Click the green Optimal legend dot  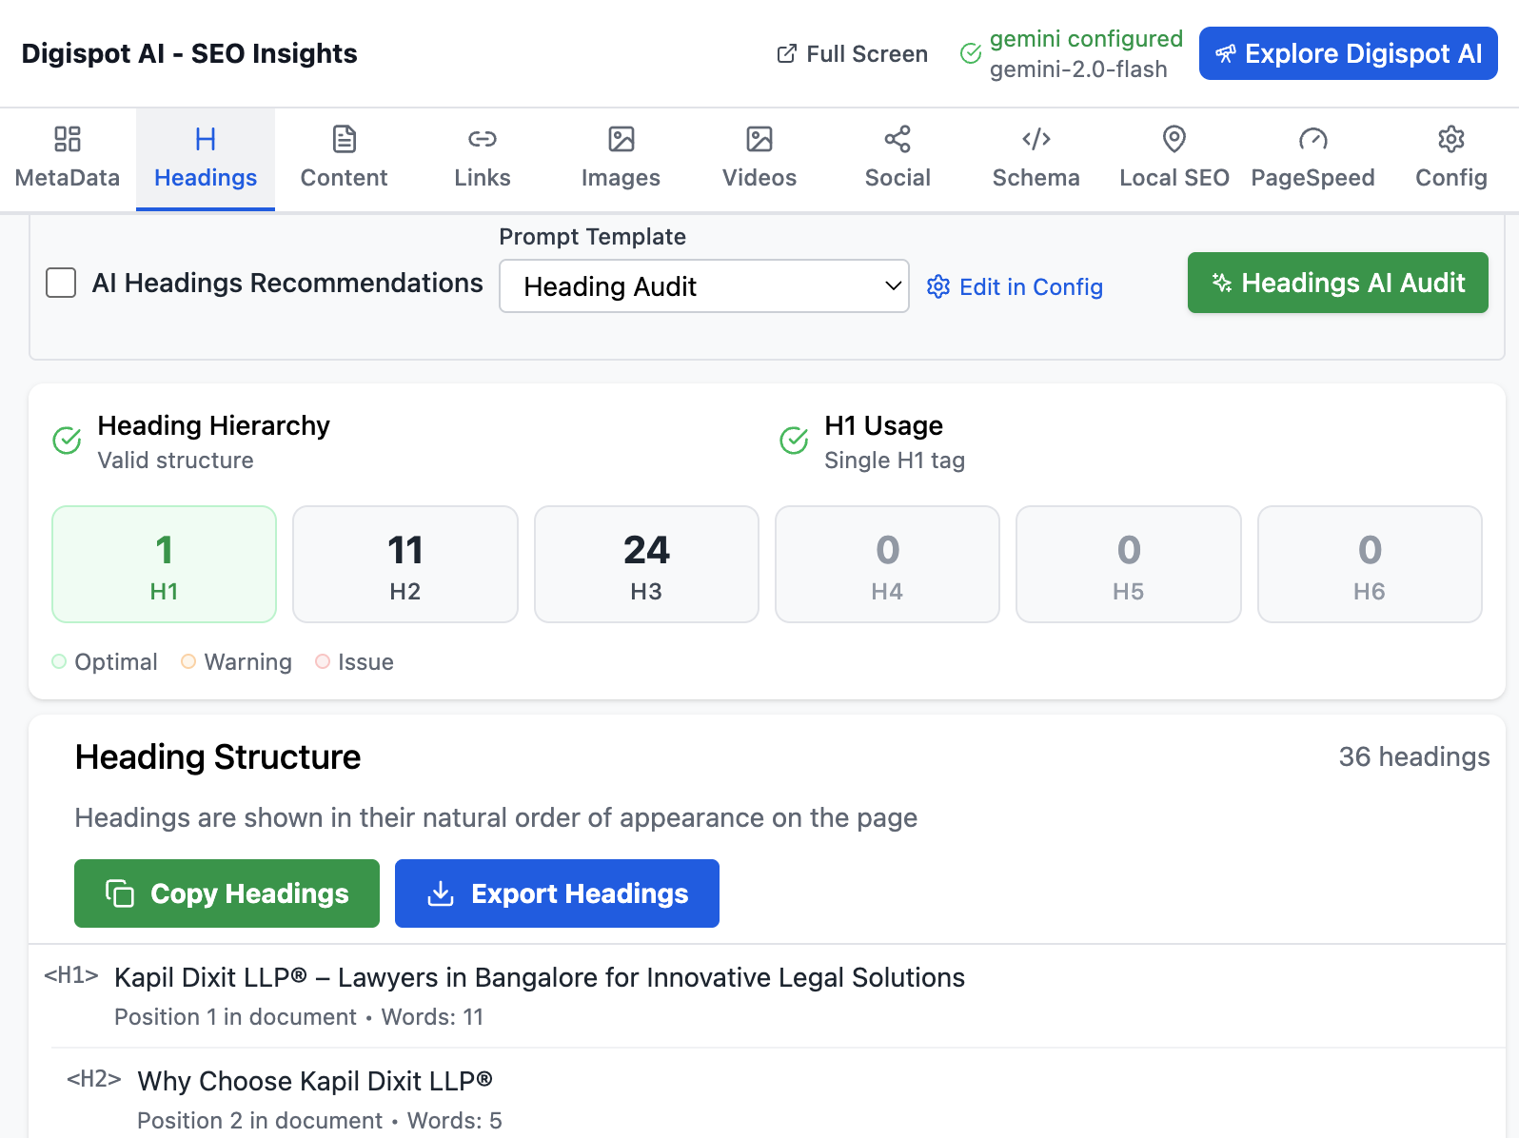click(59, 661)
